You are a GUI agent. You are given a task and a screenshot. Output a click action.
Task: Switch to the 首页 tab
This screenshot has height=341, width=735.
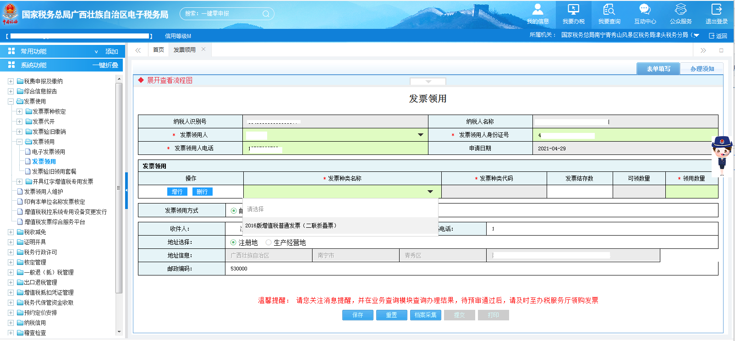[159, 50]
